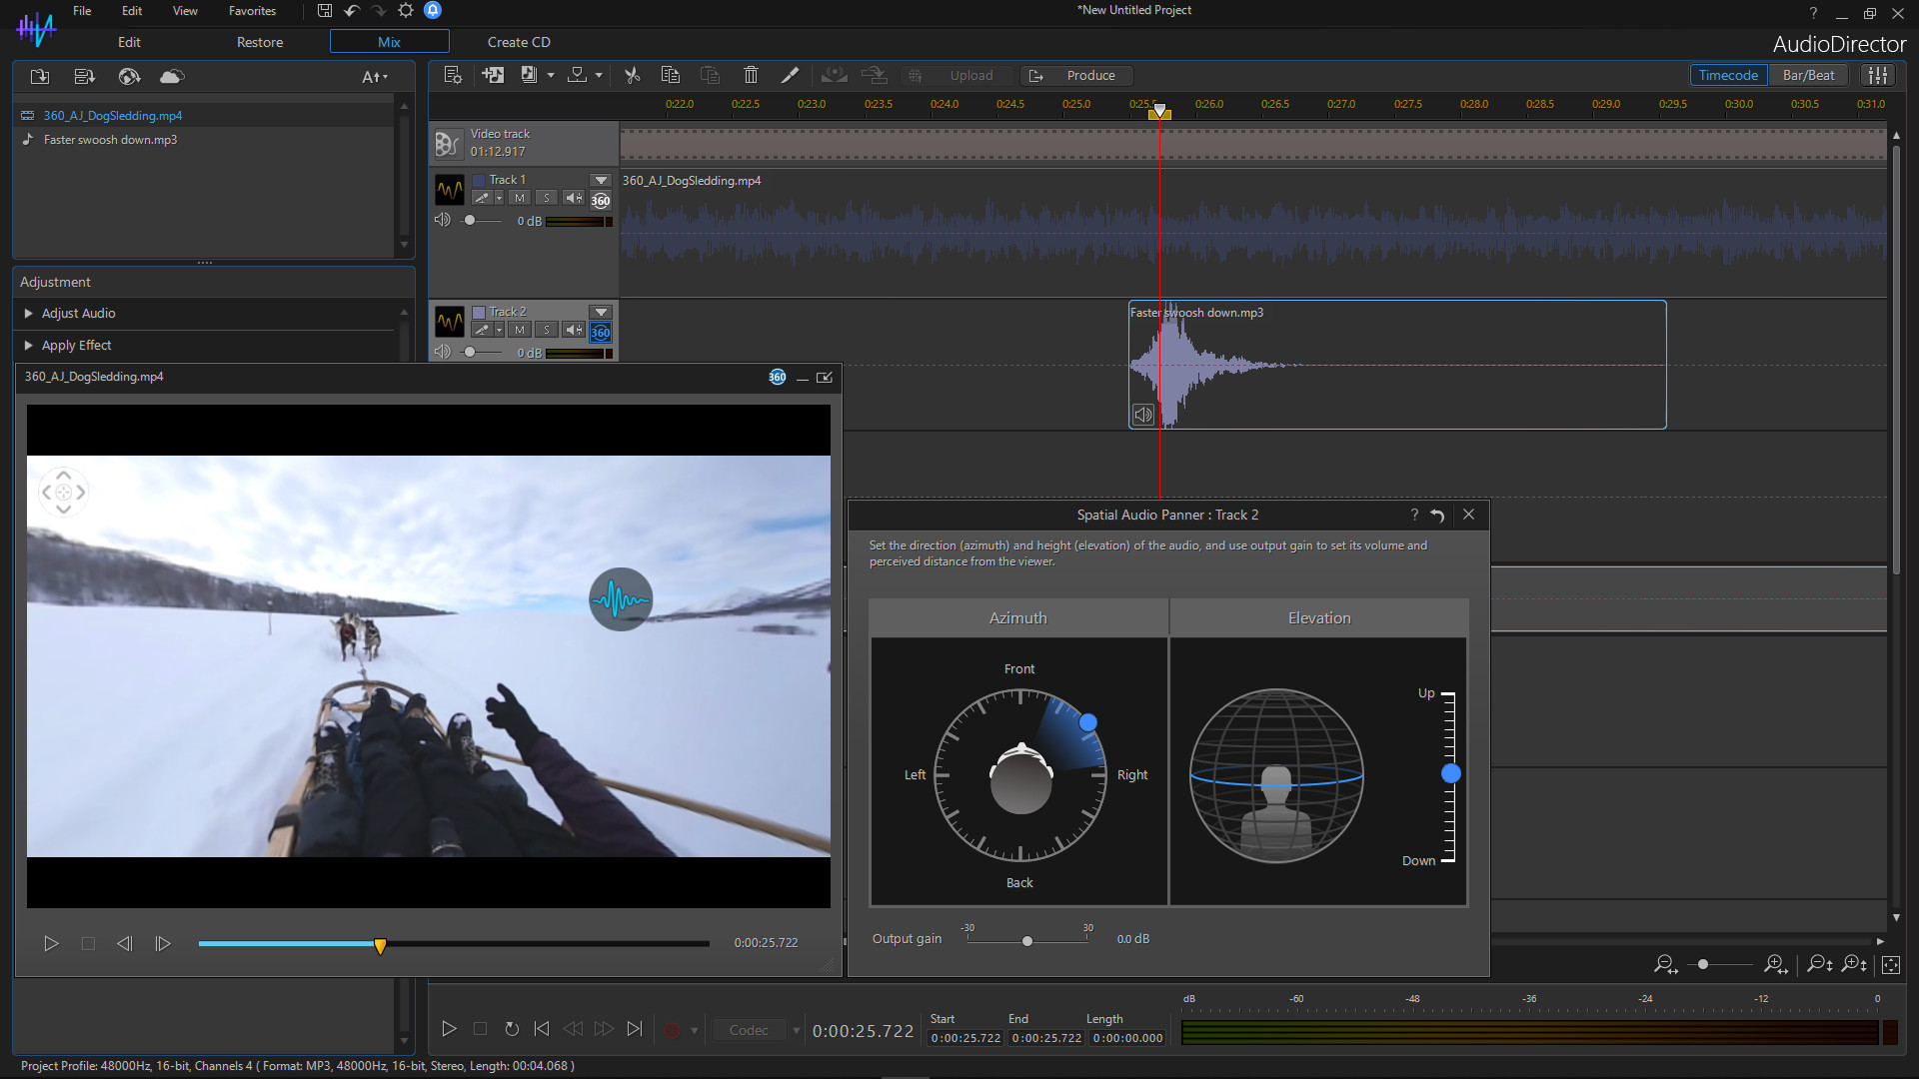This screenshot has width=1919, height=1079.
Task: Select the Split clip scissors tool
Action: pos(631,74)
